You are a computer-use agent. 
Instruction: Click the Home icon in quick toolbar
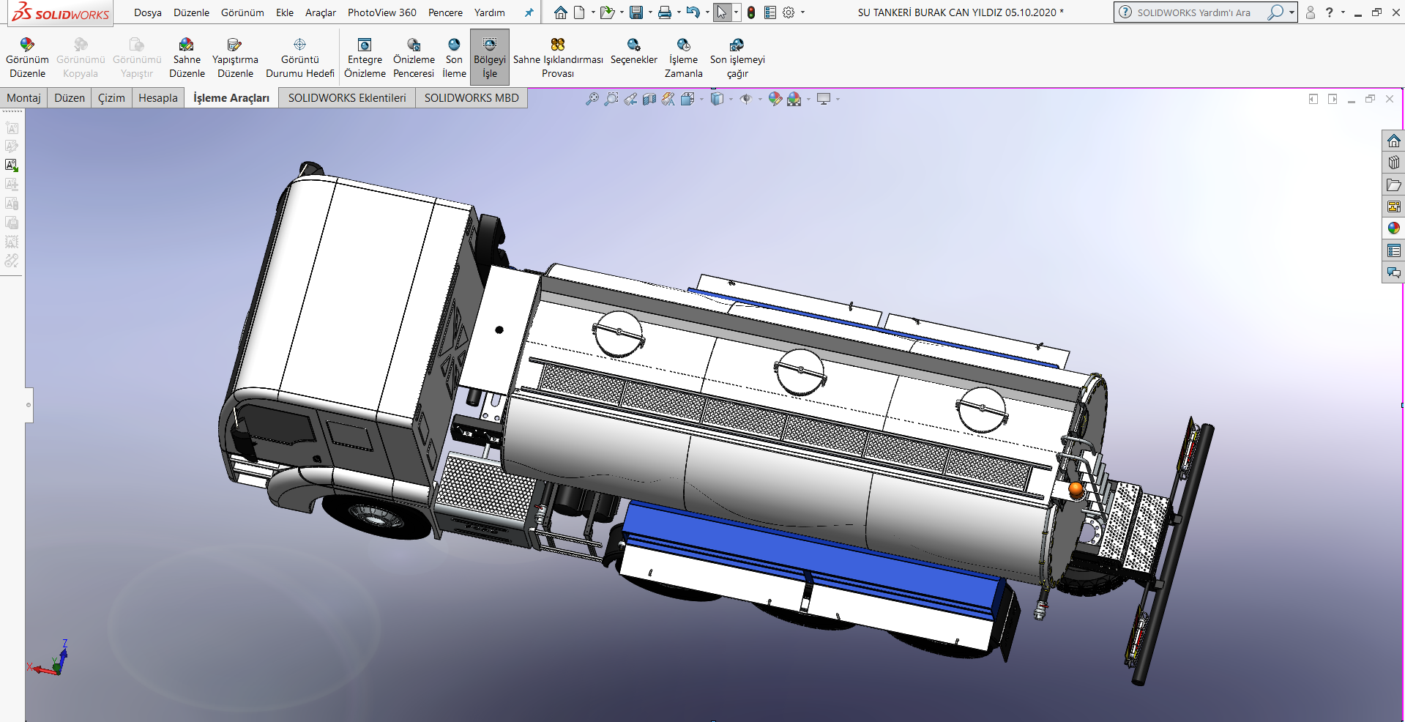click(561, 12)
